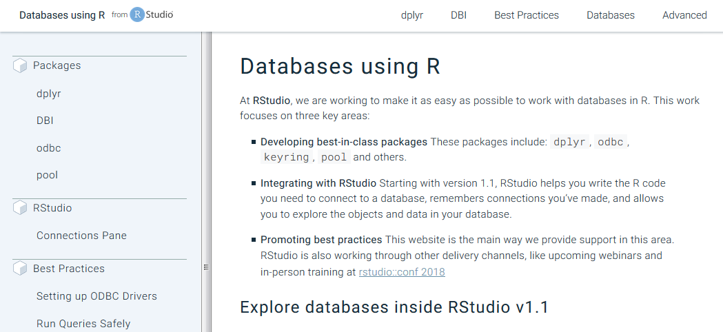
Task: Click the Developing best-in-class packages bold text
Action: 344,142
